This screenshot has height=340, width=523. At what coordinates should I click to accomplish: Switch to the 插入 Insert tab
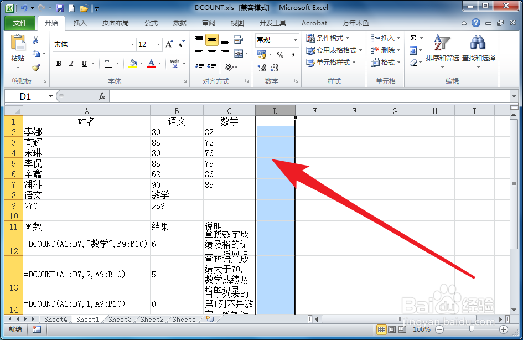point(80,23)
